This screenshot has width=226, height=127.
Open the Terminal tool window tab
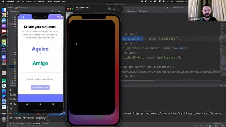(x=36, y=123)
